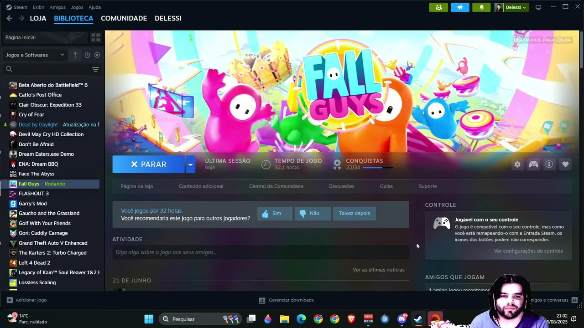Choose Talvez depois option
This screenshot has height=328, width=584.
click(355, 213)
